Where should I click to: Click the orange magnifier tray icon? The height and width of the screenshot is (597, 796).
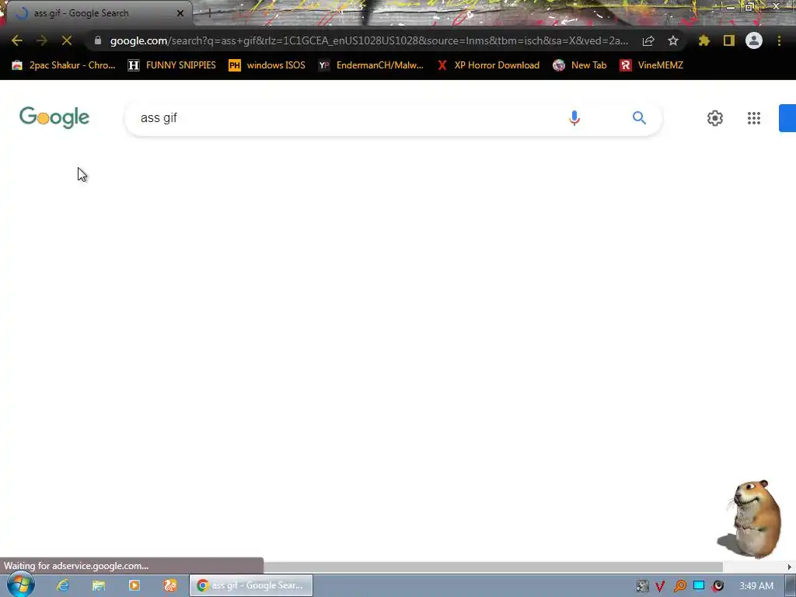679,586
